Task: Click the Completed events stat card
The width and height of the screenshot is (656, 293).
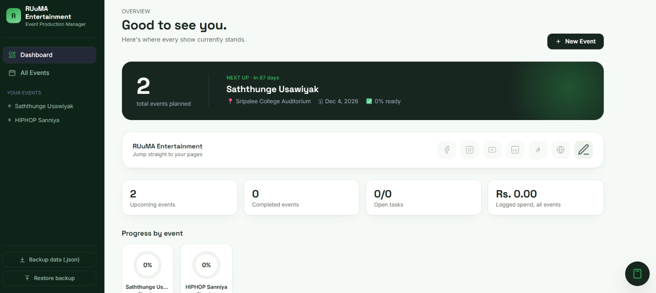Action: tap(302, 198)
